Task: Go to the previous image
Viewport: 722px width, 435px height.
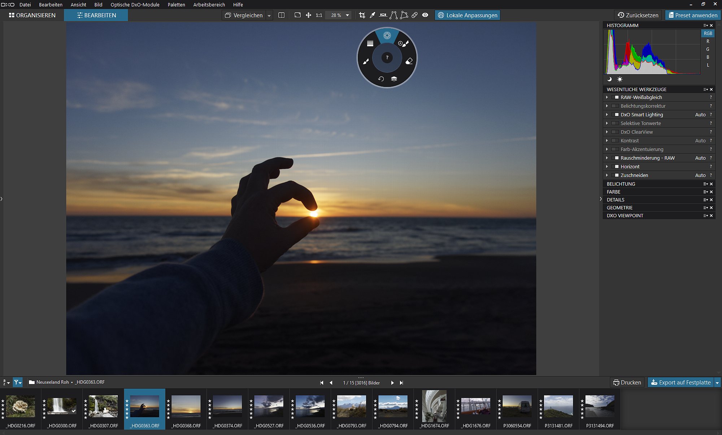Action: (331, 383)
